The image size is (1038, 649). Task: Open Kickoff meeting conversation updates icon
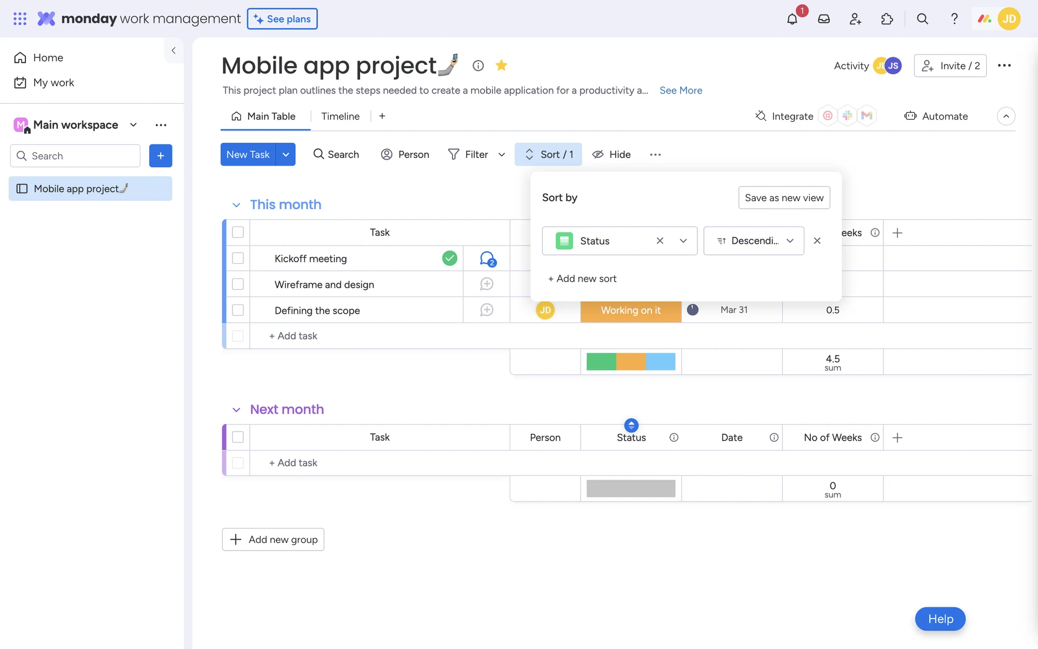click(487, 259)
